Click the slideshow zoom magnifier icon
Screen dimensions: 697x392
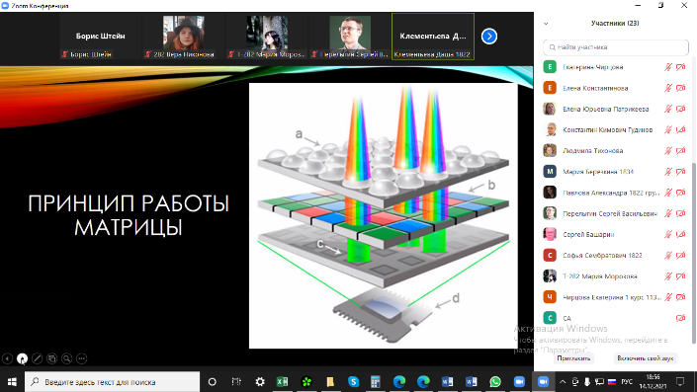(x=66, y=358)
